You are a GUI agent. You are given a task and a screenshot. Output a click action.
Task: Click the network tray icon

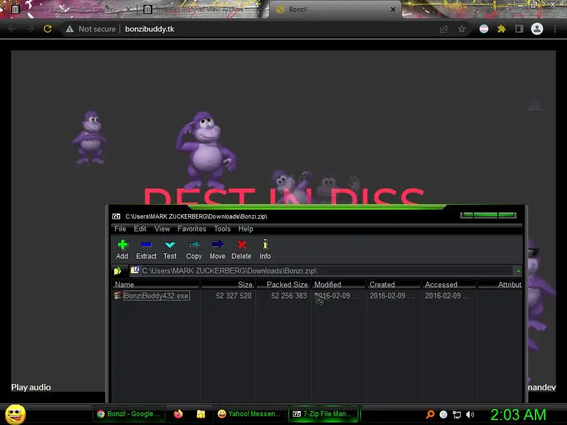457,414
